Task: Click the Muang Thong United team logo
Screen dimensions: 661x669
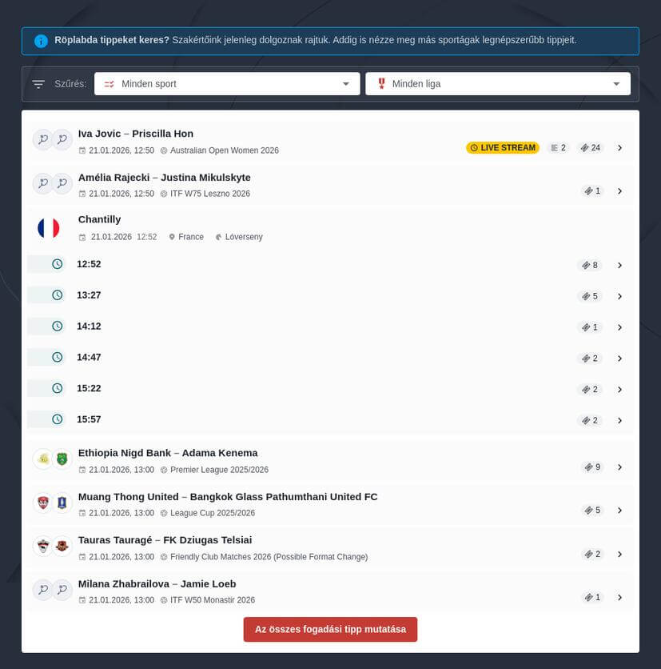Action: click(42, 503)
